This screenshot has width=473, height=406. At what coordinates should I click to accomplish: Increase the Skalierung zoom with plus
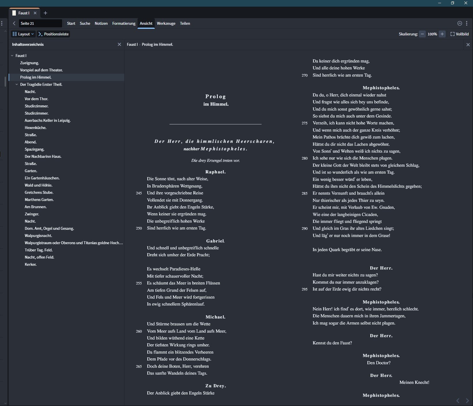pos(442,34)
